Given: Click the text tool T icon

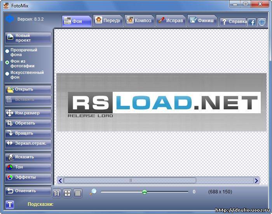Looking at the screenshot, I should coord(10,204).
